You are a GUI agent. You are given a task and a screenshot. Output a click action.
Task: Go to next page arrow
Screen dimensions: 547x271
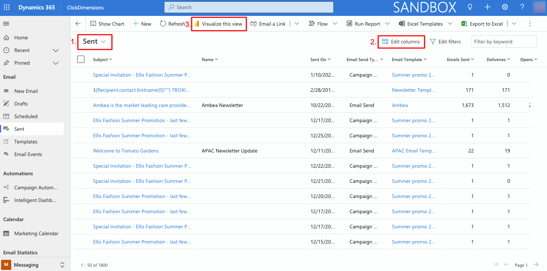(x=536, y=264)
